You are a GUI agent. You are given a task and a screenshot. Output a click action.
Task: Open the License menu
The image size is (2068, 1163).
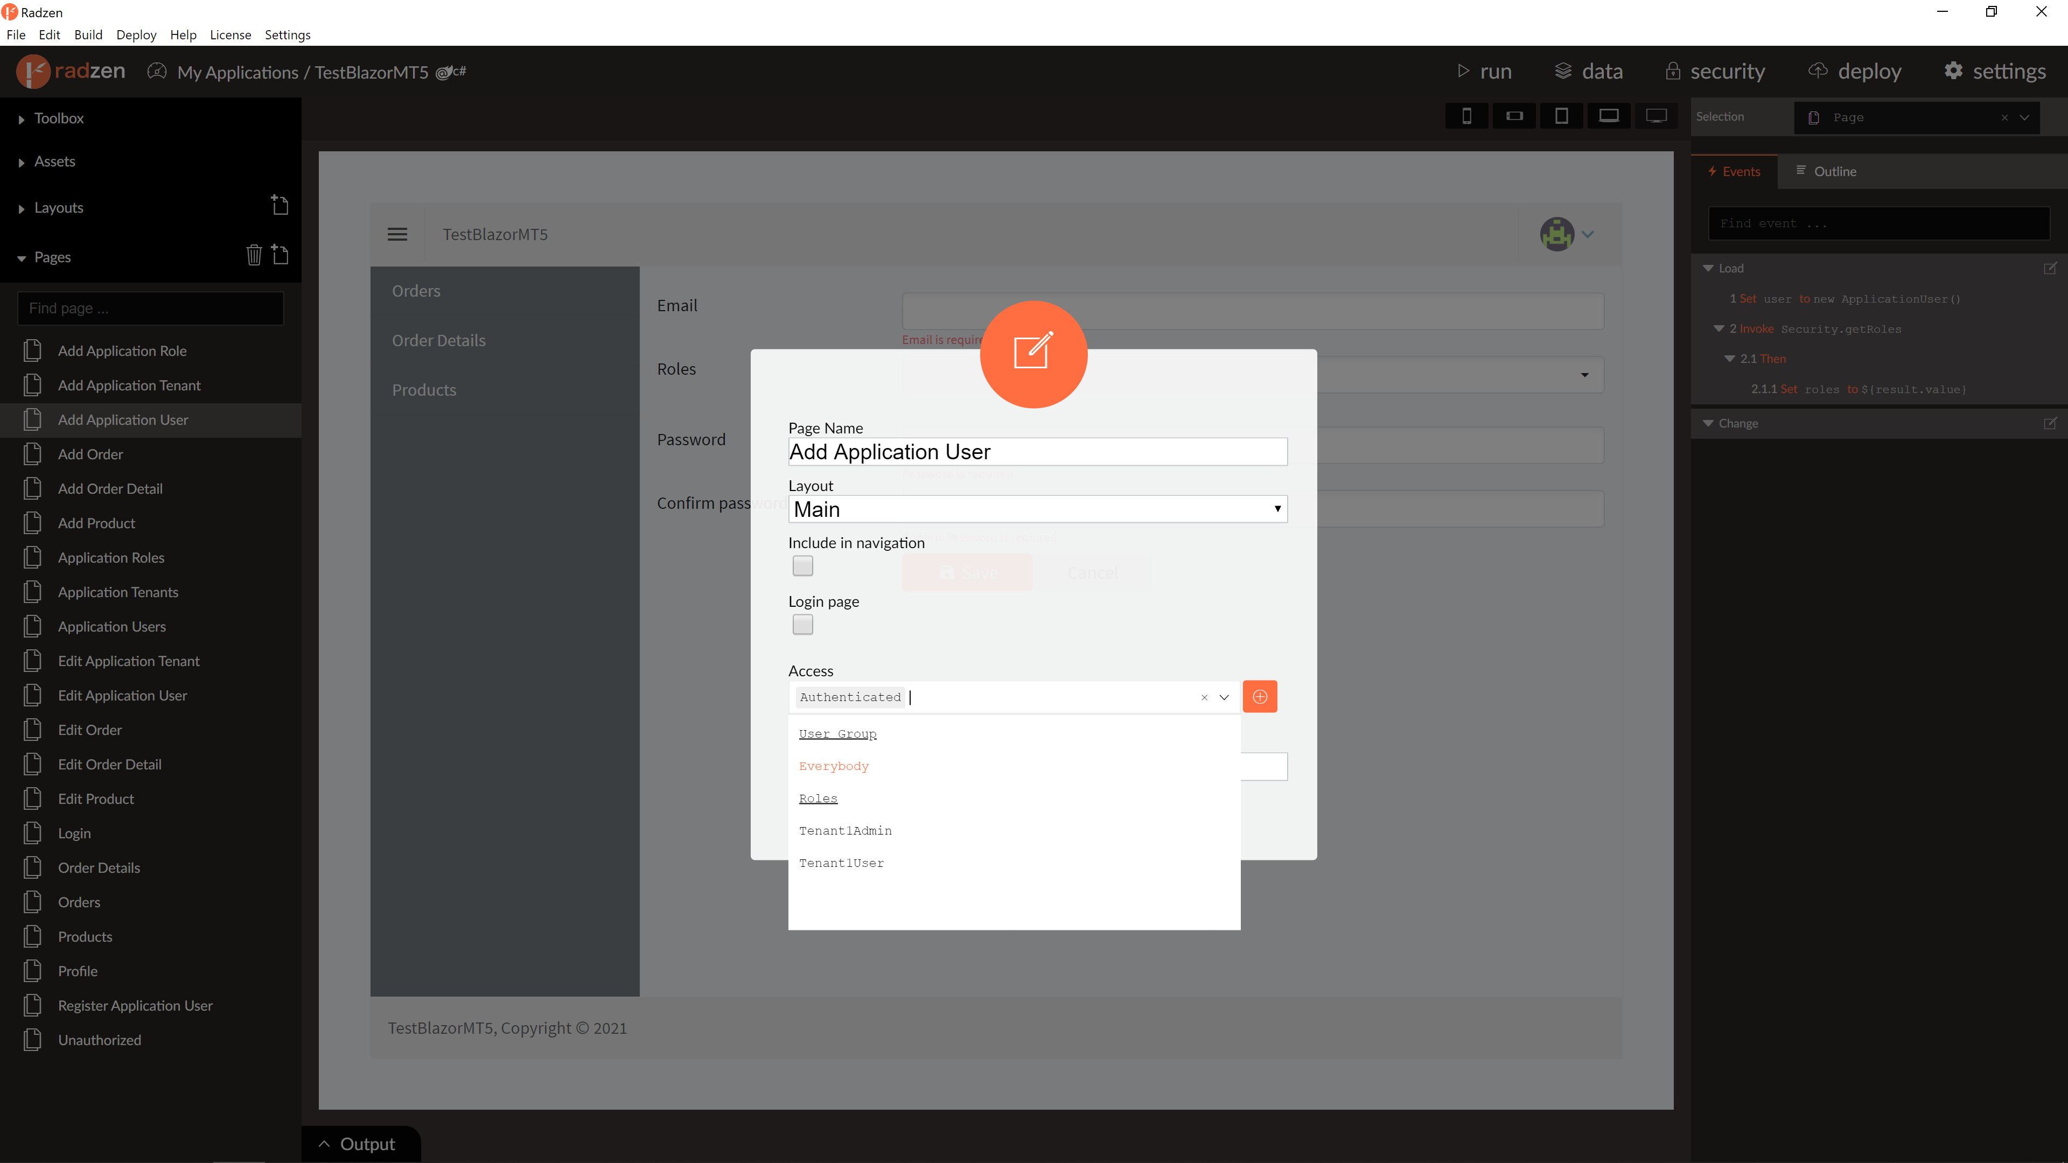[230, 34]
